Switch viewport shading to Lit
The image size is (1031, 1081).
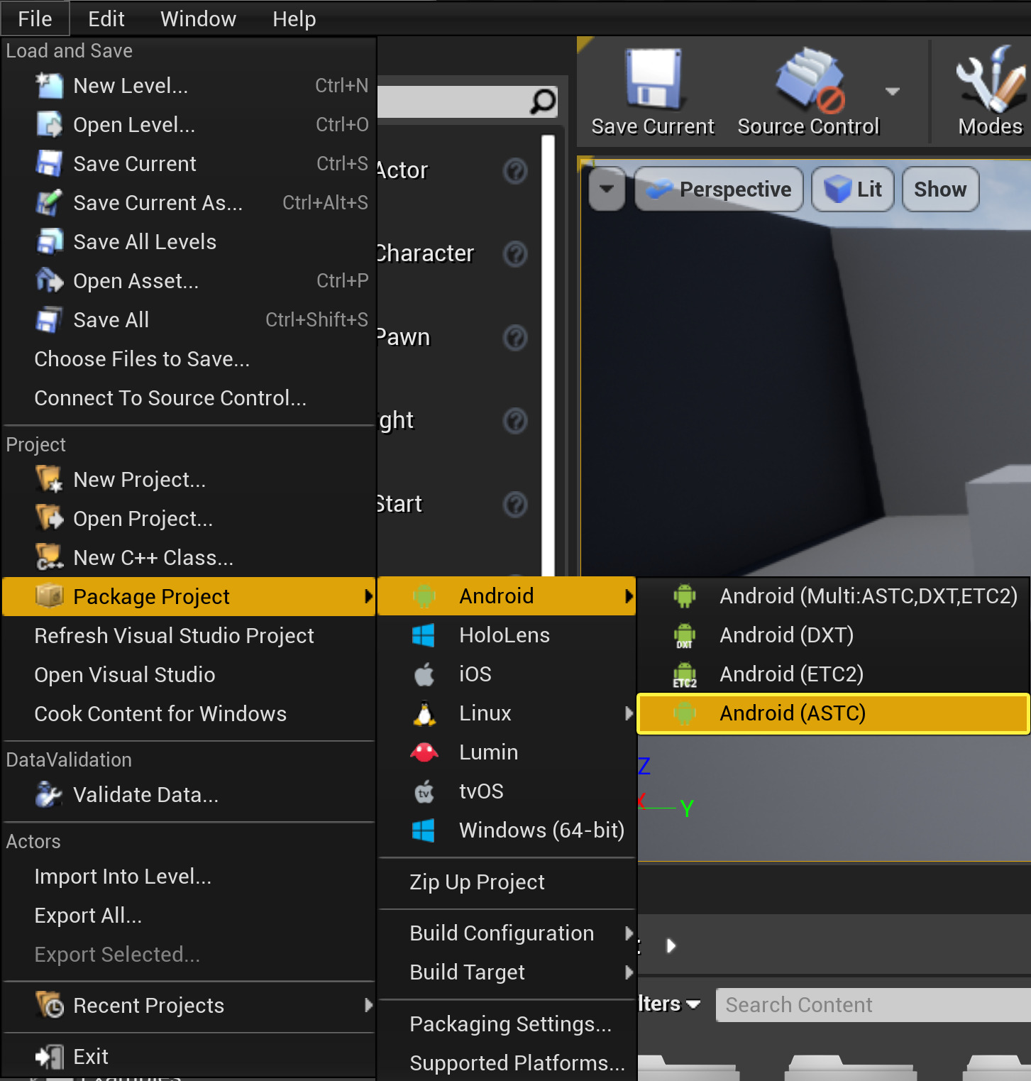[x=853, y=189]
